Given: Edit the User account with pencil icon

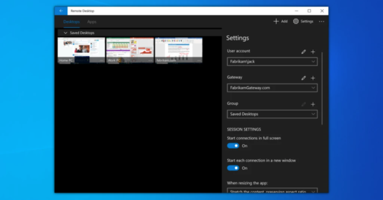Looking at the screenshot, I should click(x=304, y=51).
